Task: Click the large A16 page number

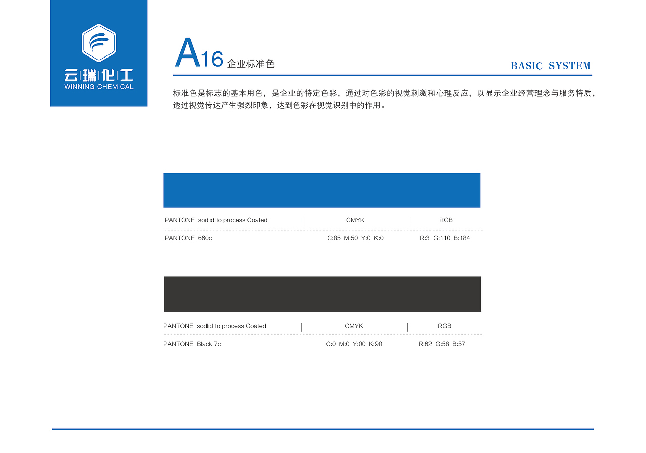Action: click(x=199, y=53)
